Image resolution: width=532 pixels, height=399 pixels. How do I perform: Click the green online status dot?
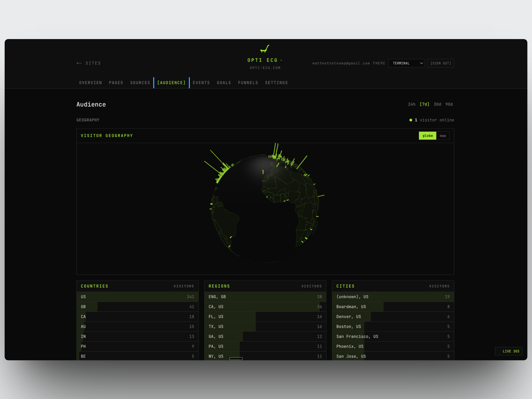click(x=411, y=120)
